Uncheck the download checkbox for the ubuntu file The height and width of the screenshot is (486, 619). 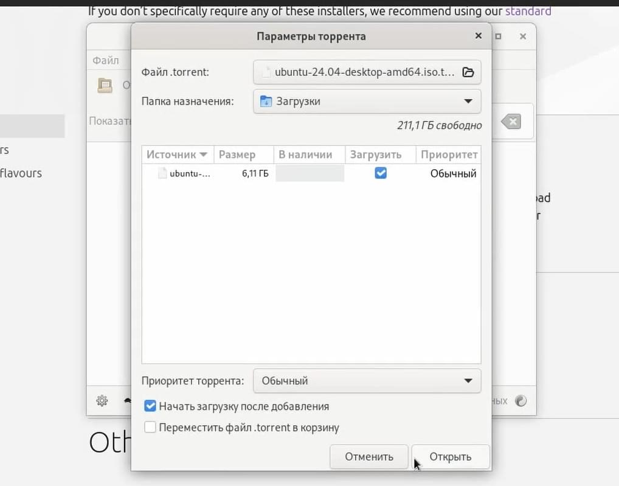[x=381, y=173]
